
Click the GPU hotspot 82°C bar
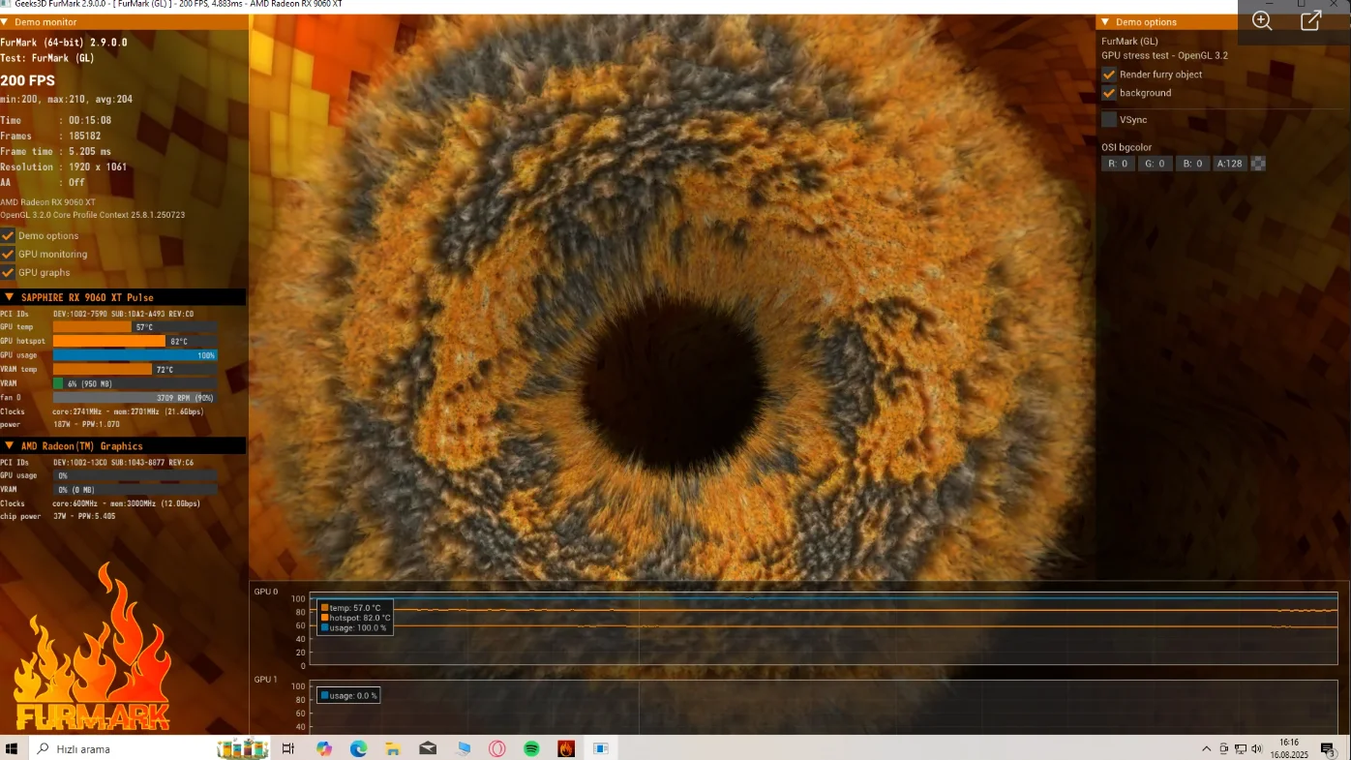click(x=135, y=341)
